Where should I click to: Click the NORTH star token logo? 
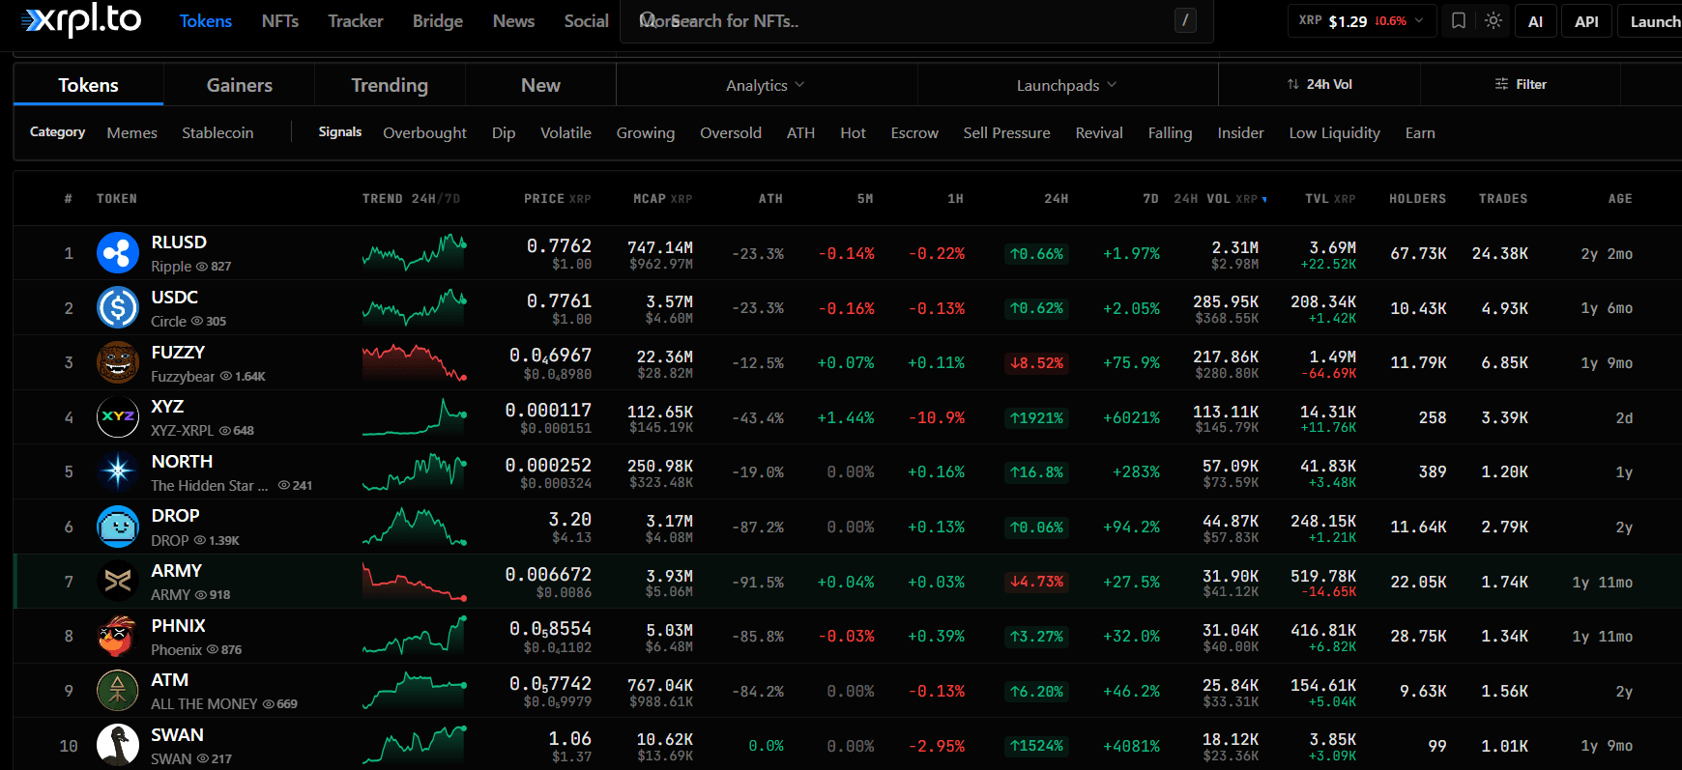(x=118, y=471)
